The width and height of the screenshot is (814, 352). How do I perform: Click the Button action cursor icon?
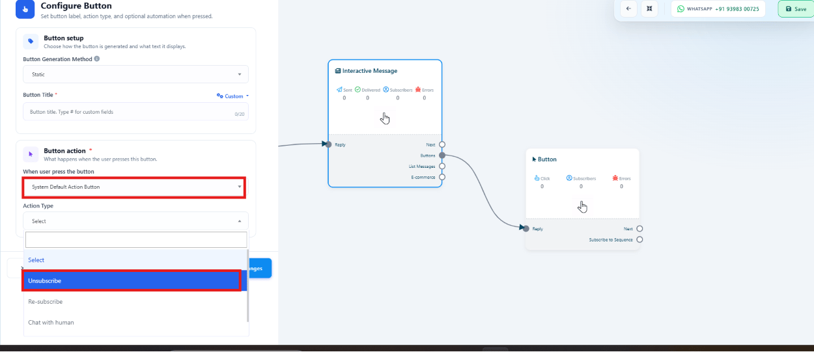tap(31, 154)
